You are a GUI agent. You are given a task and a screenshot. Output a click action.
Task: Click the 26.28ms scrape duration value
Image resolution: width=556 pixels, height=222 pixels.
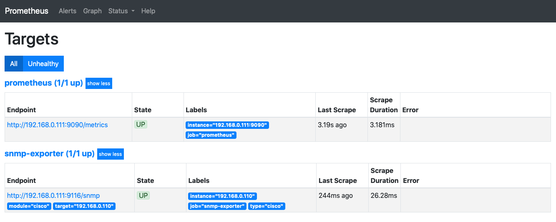[x=384, y=195]
